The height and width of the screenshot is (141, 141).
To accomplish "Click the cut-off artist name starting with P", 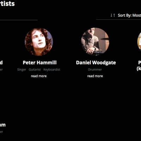I will click(x=139, y=66).
